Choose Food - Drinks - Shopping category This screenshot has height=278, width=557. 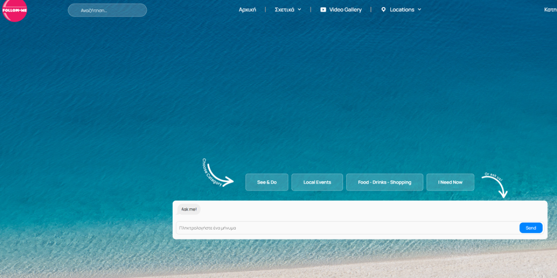[385, 182]
